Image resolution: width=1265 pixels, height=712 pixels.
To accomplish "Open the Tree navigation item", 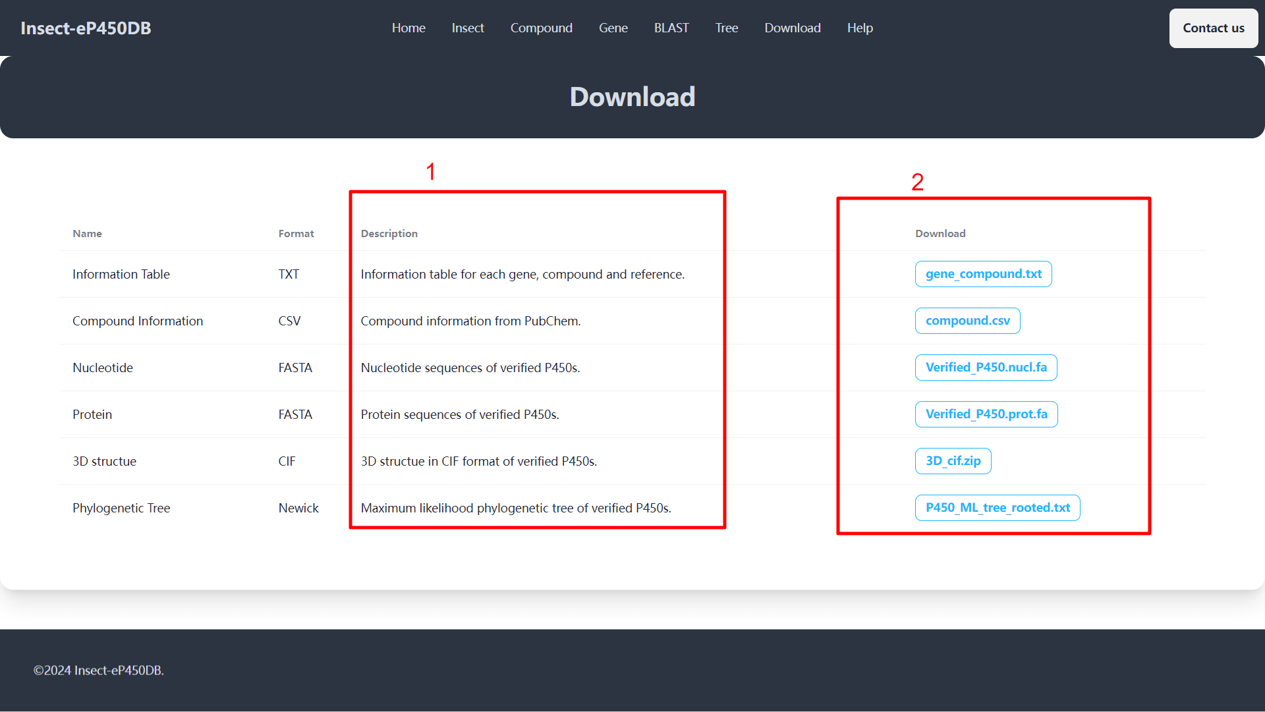I will (x=727, y=28).
